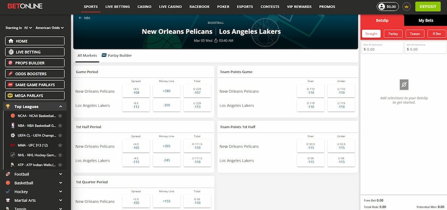Switch to the My Bets tab

pyautogui.click(x=426, y=21)
